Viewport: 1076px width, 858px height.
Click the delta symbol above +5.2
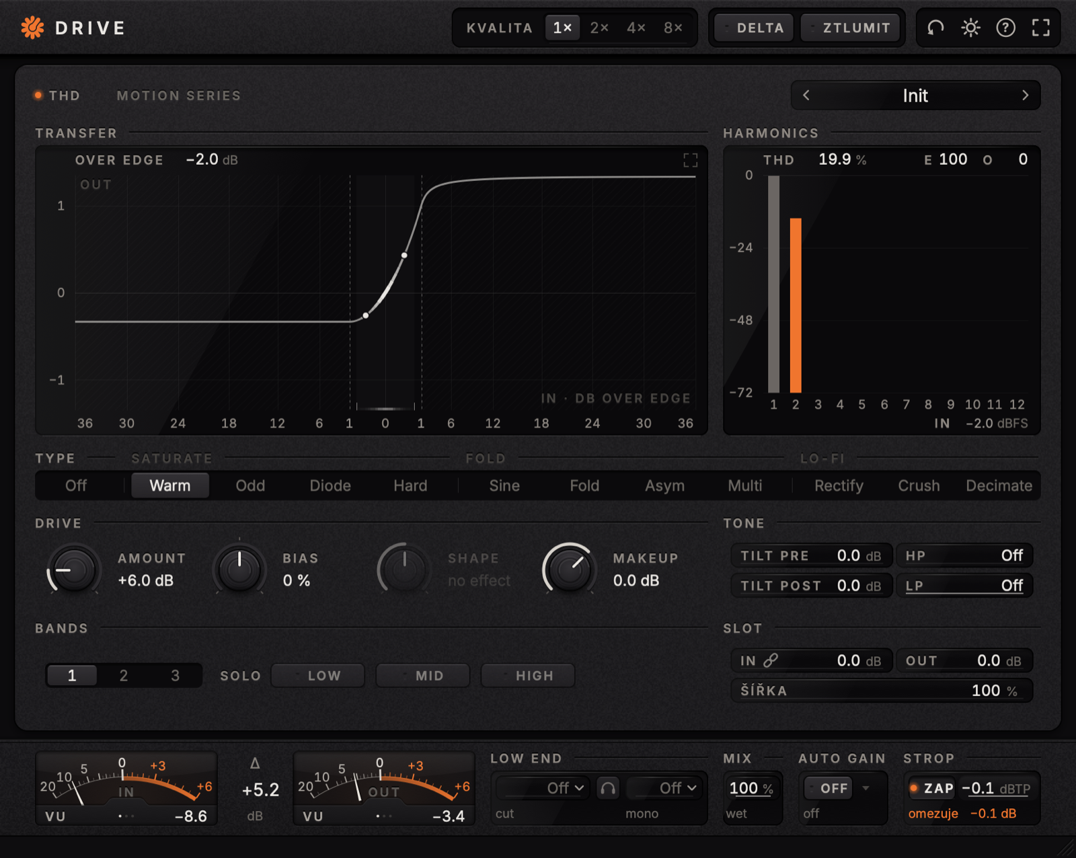click(255, 763)
